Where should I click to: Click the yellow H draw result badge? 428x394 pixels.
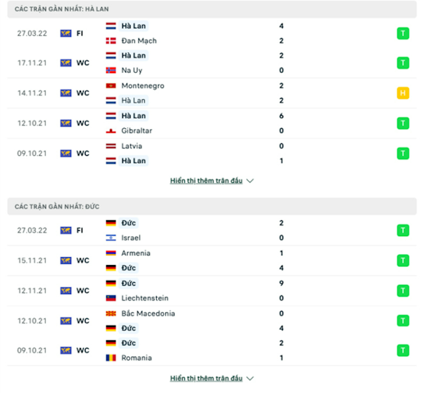[x=403, y=93]
